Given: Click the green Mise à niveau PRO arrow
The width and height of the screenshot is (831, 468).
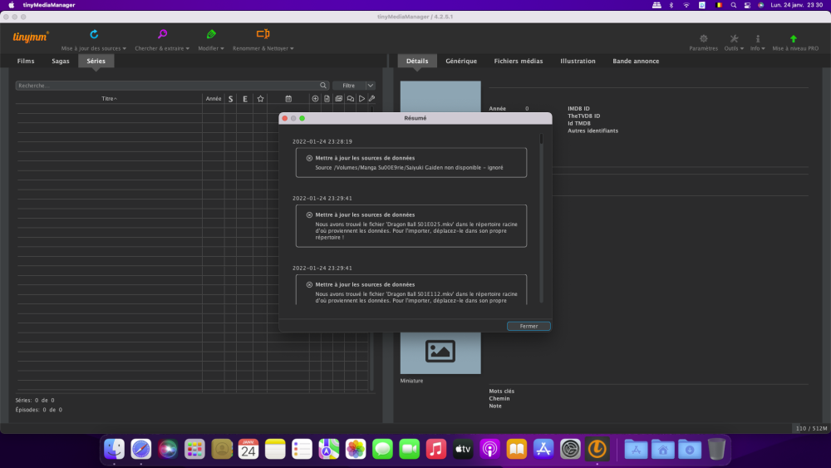Looking at the screenshot, I should point(794,38).
